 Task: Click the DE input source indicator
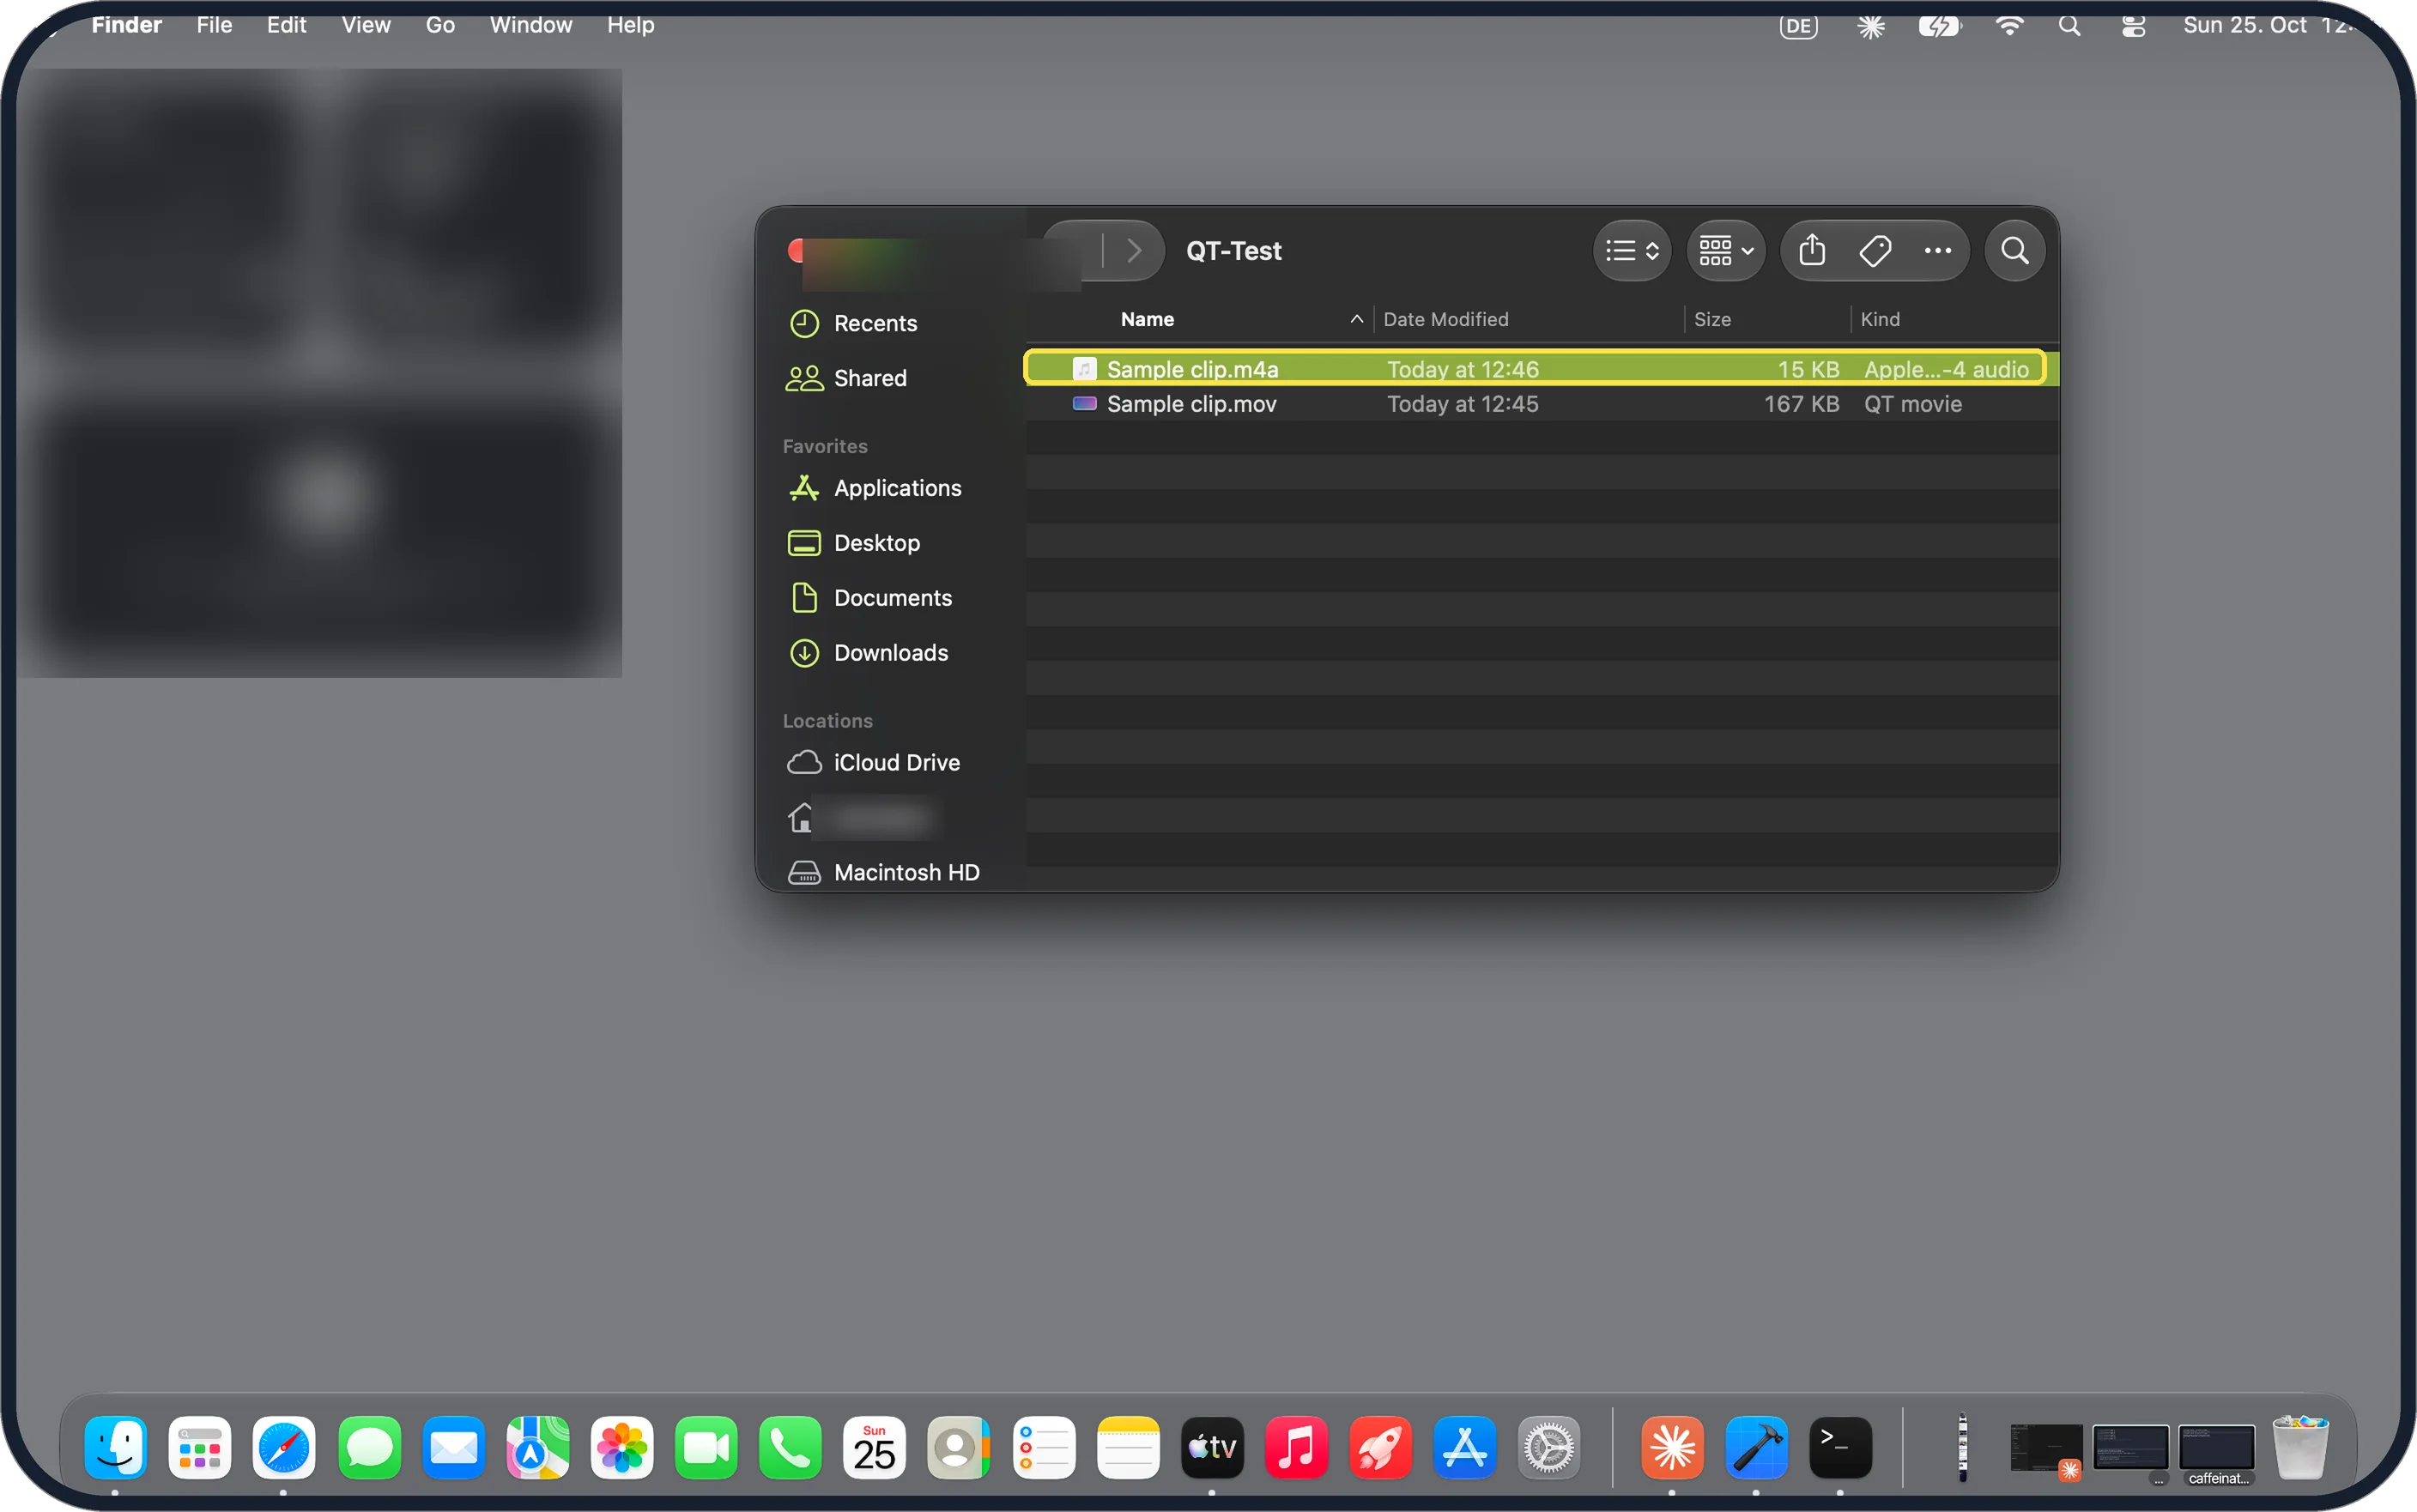tap(1798, 26)
